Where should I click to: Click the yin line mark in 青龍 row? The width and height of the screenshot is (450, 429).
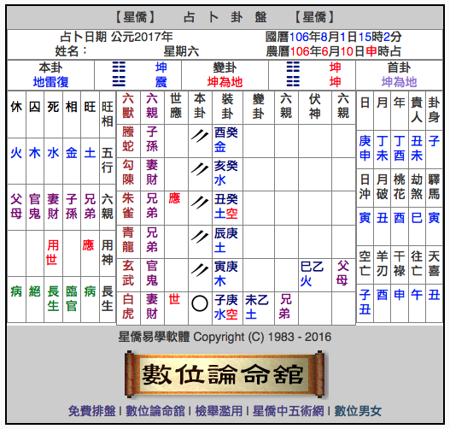pos(200,237)
